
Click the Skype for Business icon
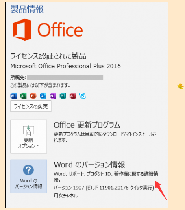[x=83, y=96]
